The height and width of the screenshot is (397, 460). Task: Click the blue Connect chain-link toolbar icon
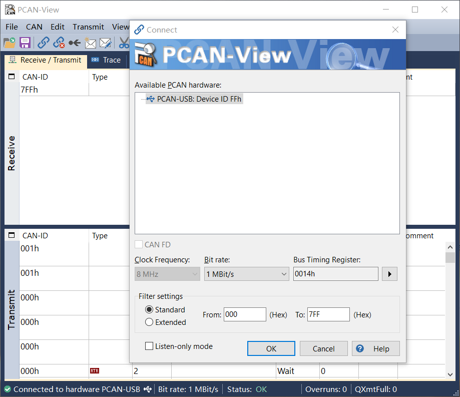click(x=44, y=43)
